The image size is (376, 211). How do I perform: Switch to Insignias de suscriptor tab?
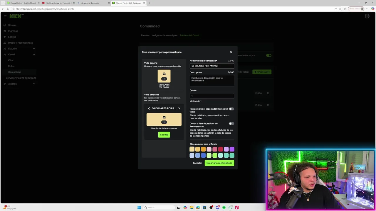[x=164, y=35]
